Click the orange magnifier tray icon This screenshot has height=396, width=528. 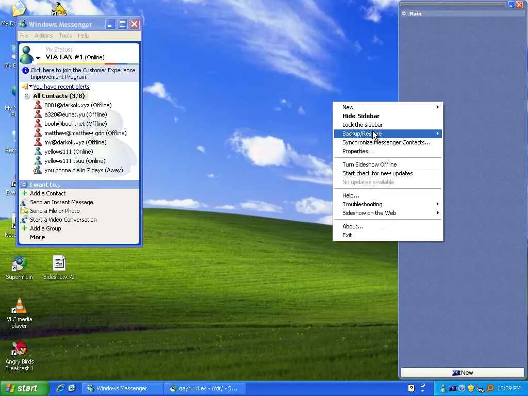pos(490,388)
